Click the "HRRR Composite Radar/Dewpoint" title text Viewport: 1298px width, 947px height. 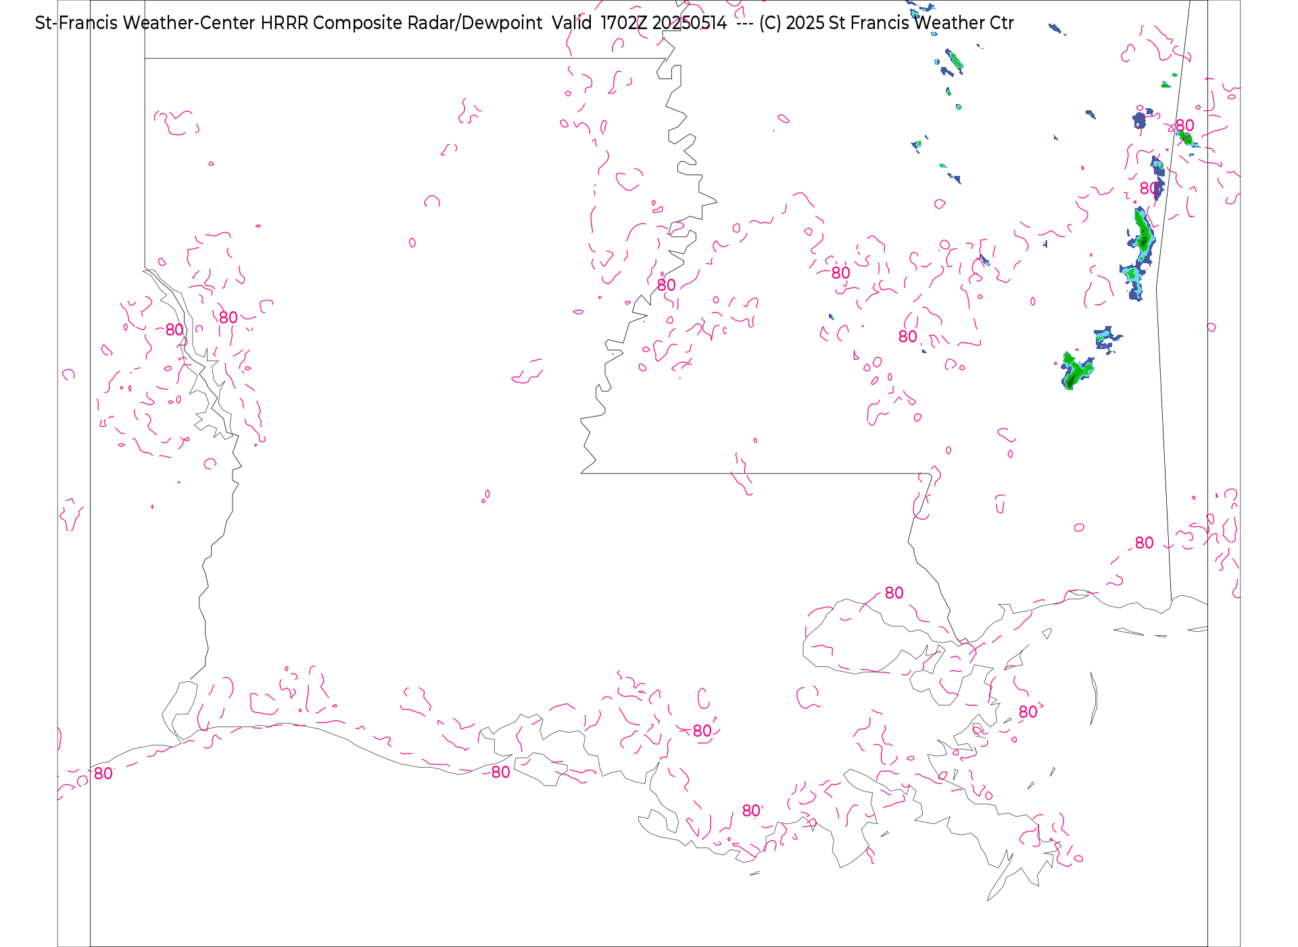pyautogui.click(x=402, y=23)
